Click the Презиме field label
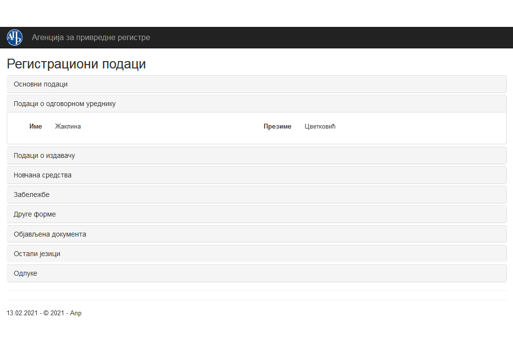 (x=277, y=127)
